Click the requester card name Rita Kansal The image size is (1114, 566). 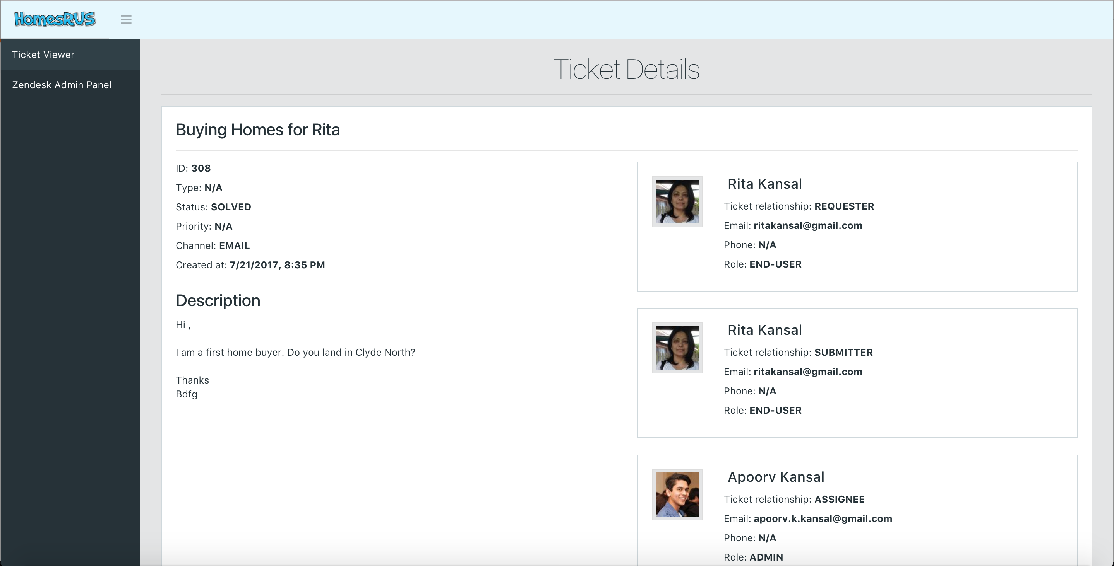[x=764, y=184]
